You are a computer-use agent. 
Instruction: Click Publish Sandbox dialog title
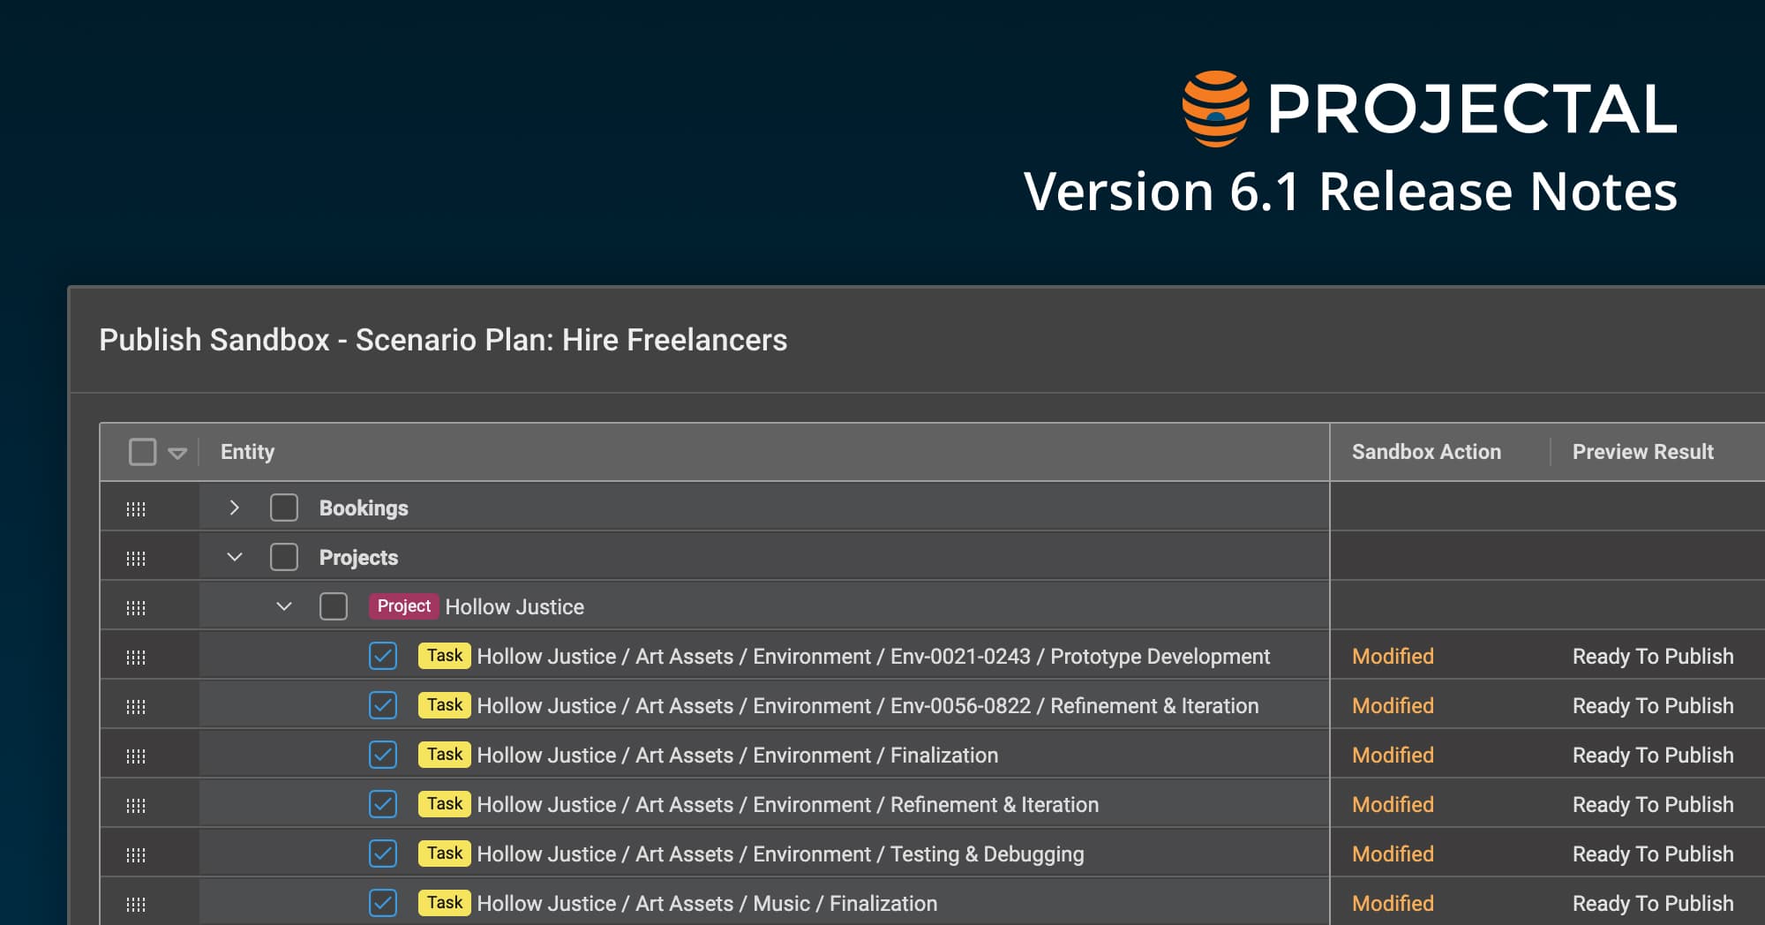point(443,340)
